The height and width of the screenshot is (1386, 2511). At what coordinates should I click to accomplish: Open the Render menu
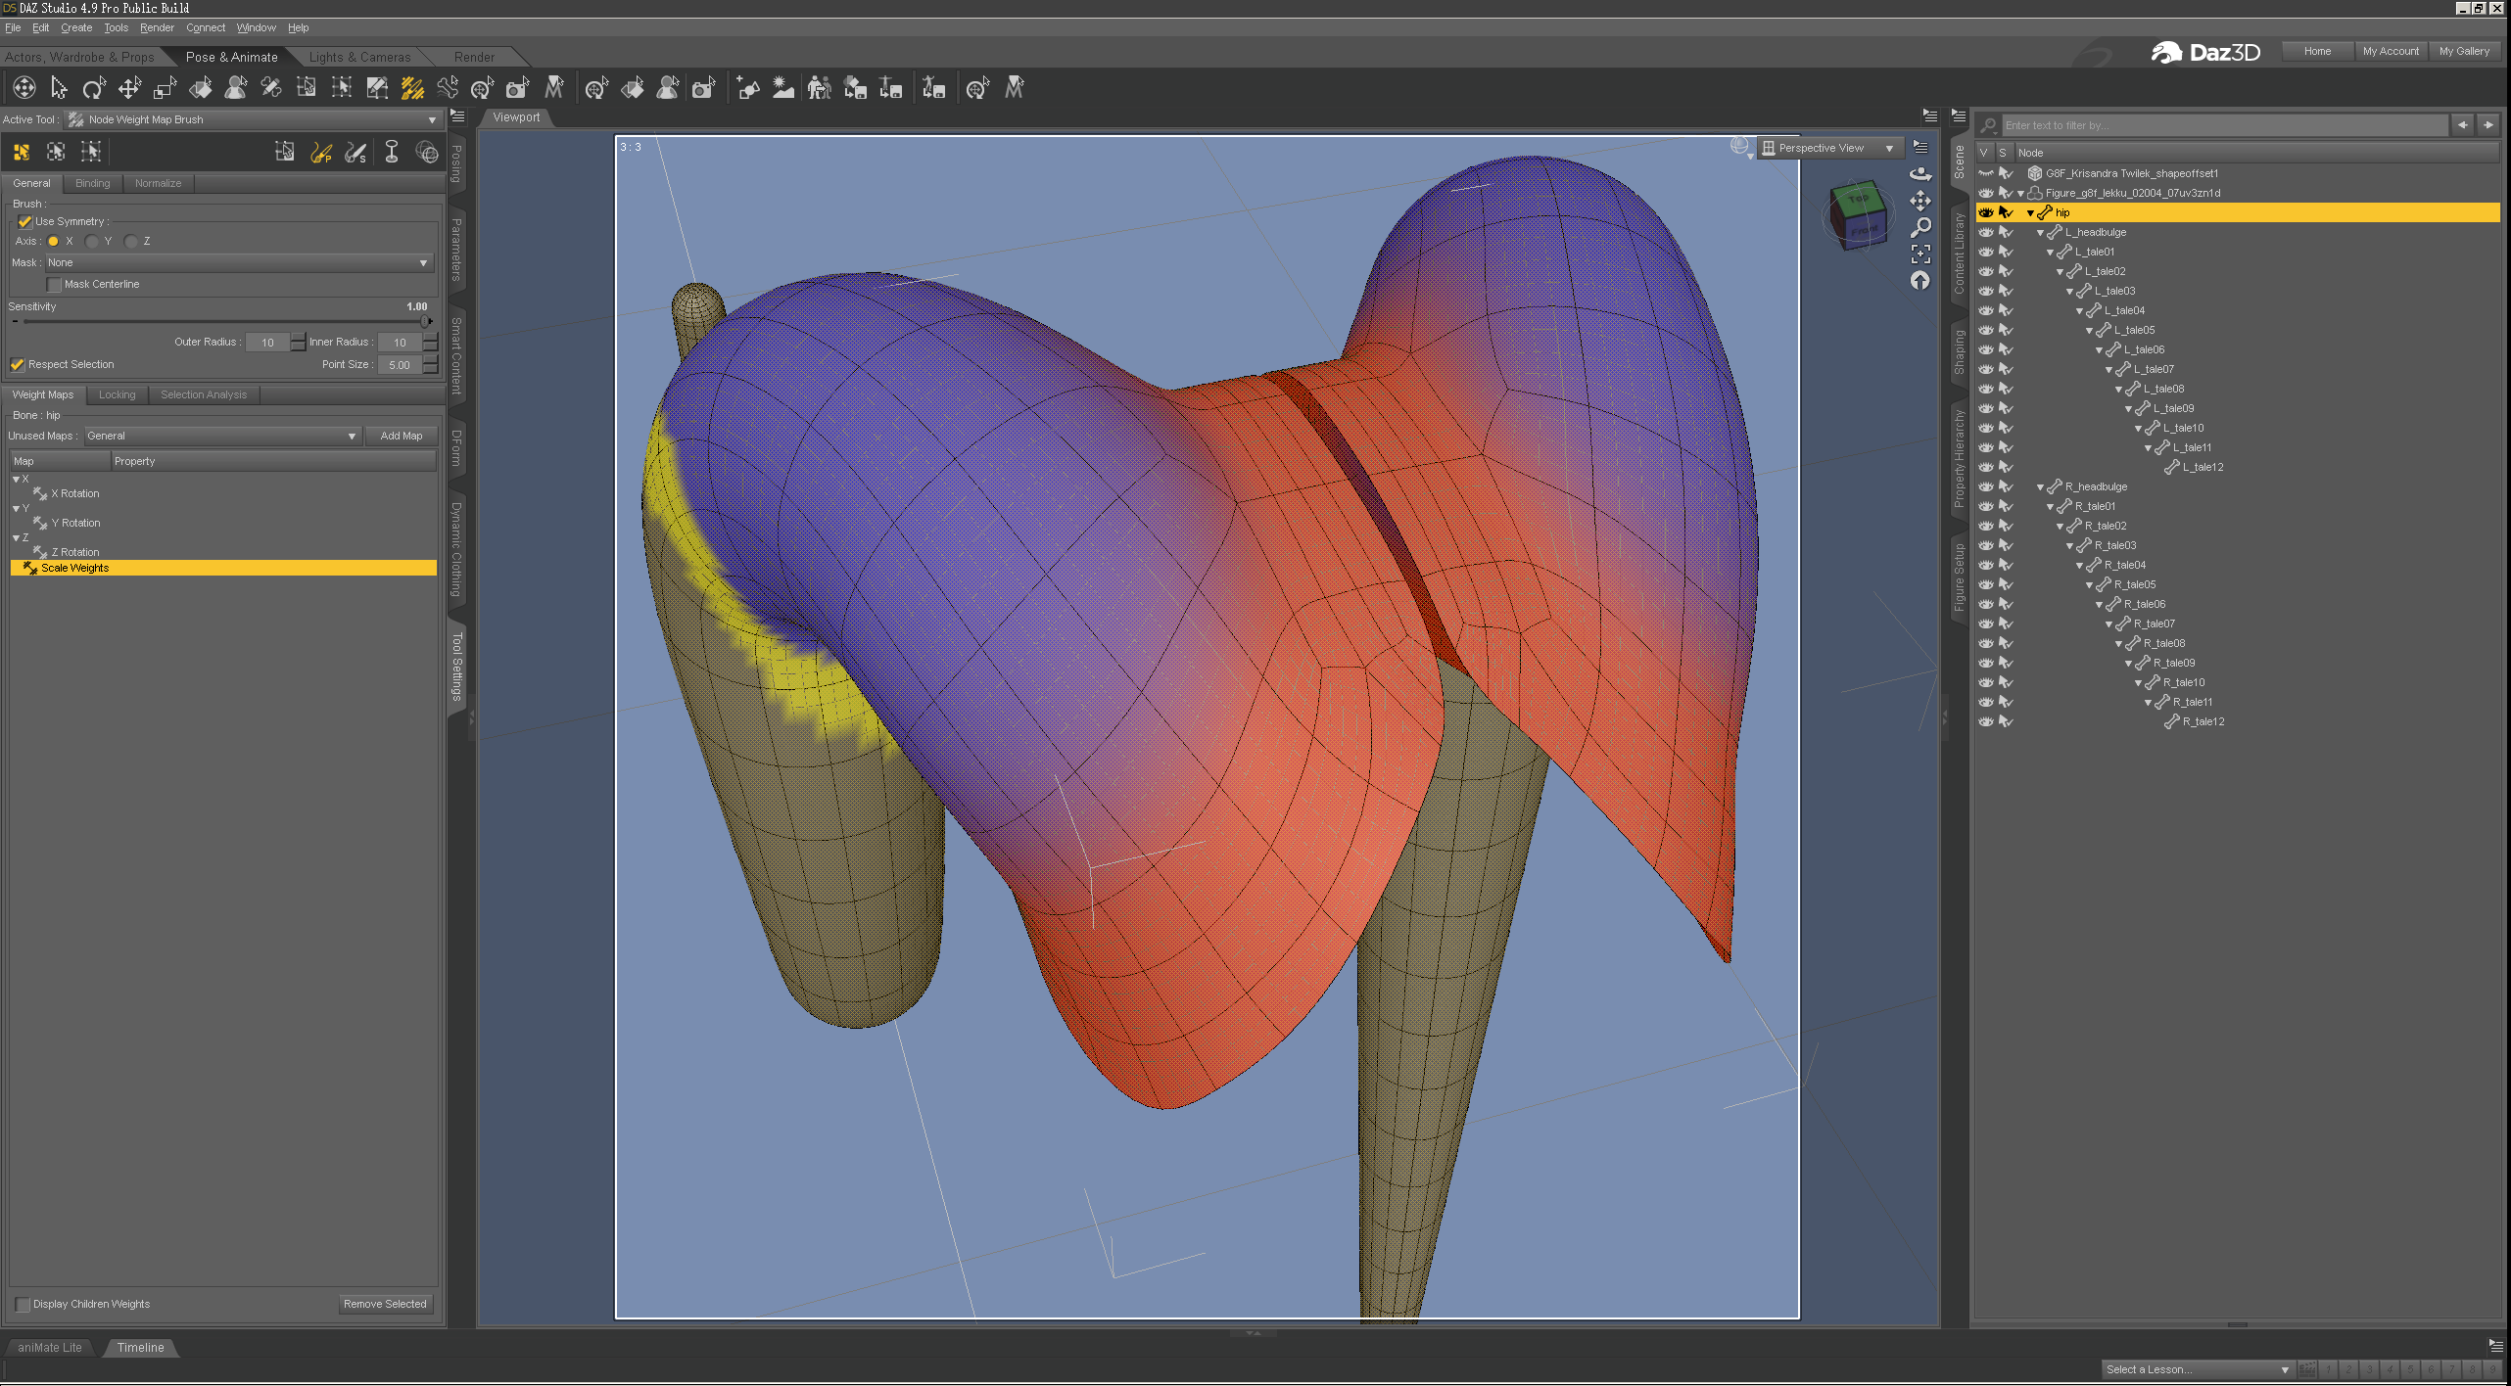pyautogui.click(x=157, y=28)
